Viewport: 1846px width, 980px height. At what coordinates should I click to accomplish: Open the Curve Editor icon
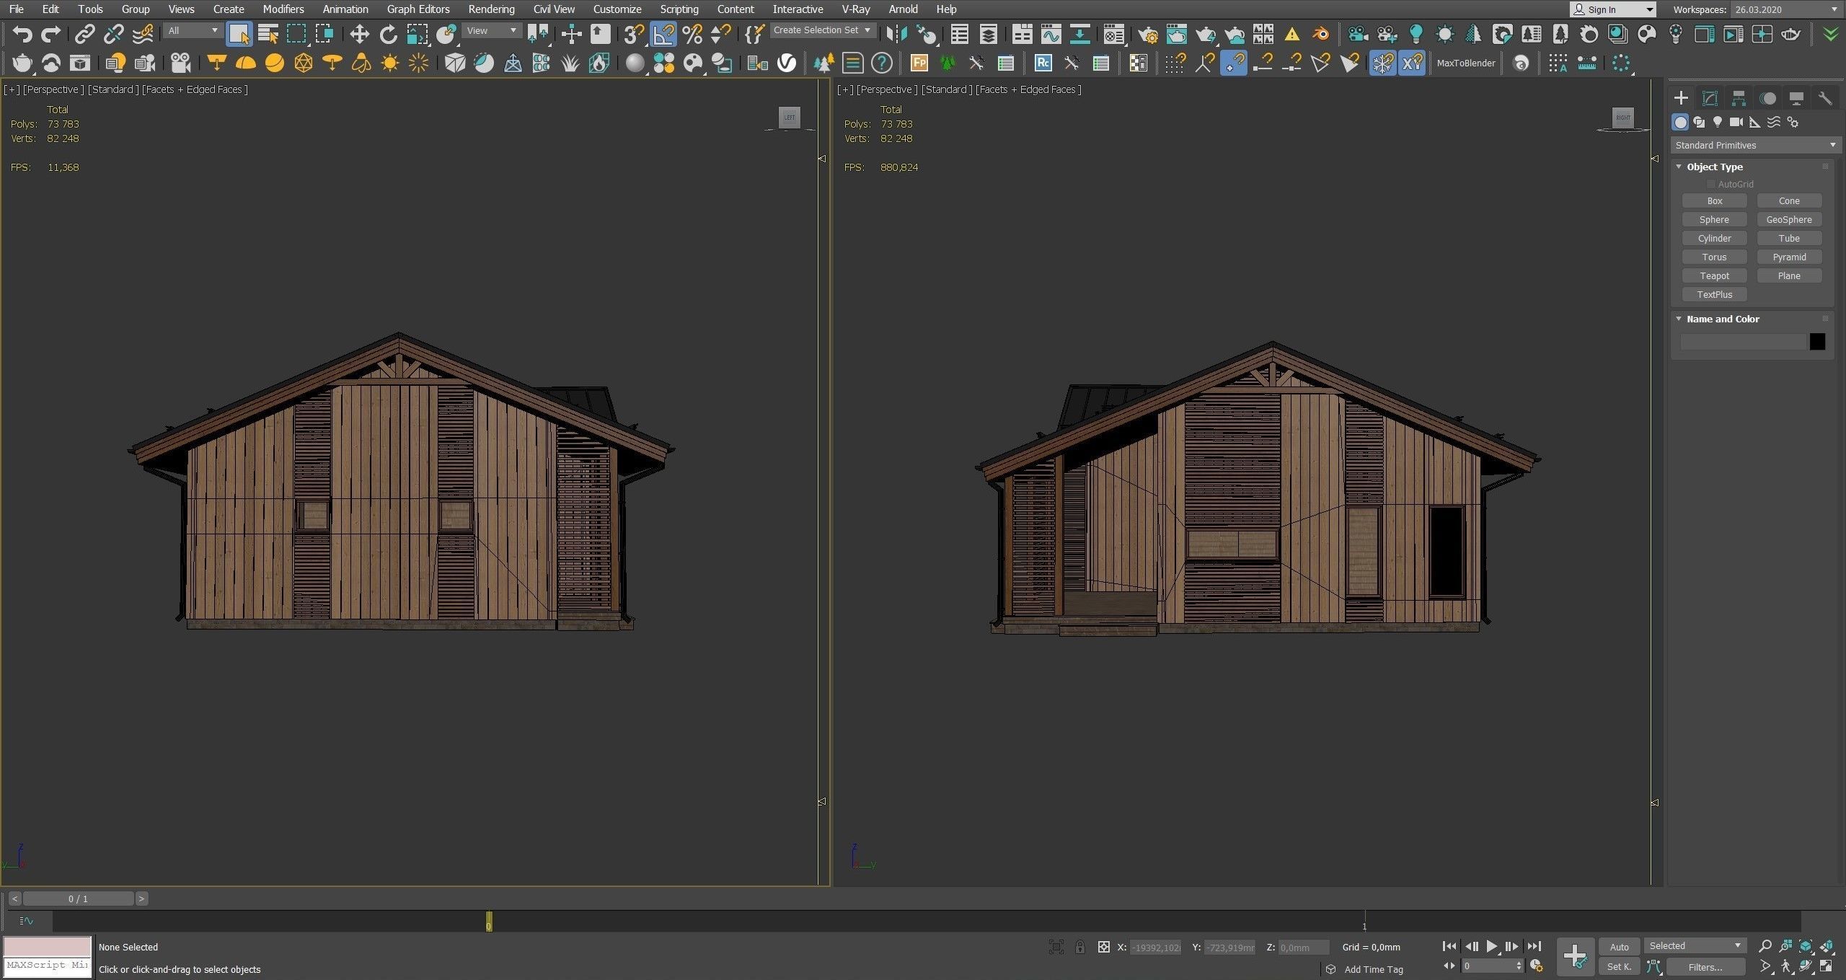point(1051,34)
